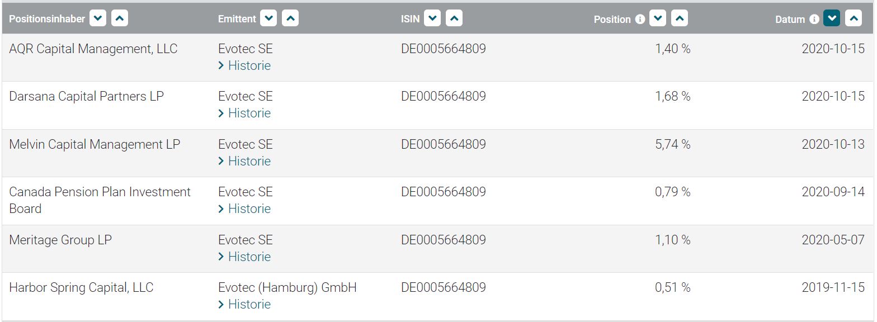Sort Positionsinhaber column ascending

120,18
